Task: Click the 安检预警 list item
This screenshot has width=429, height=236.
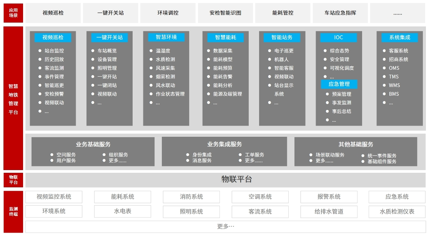Action: [x=54, y=94]
